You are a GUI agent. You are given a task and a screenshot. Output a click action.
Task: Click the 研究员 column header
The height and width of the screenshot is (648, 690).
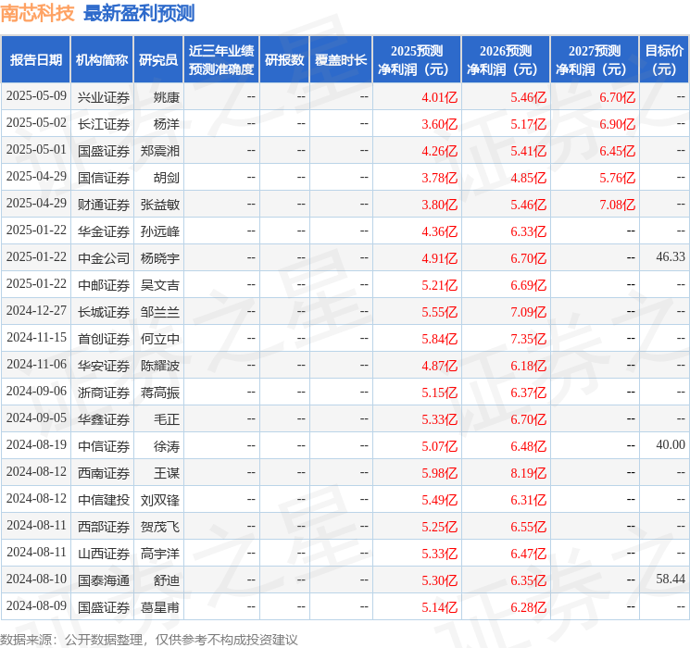pos(158,59)
